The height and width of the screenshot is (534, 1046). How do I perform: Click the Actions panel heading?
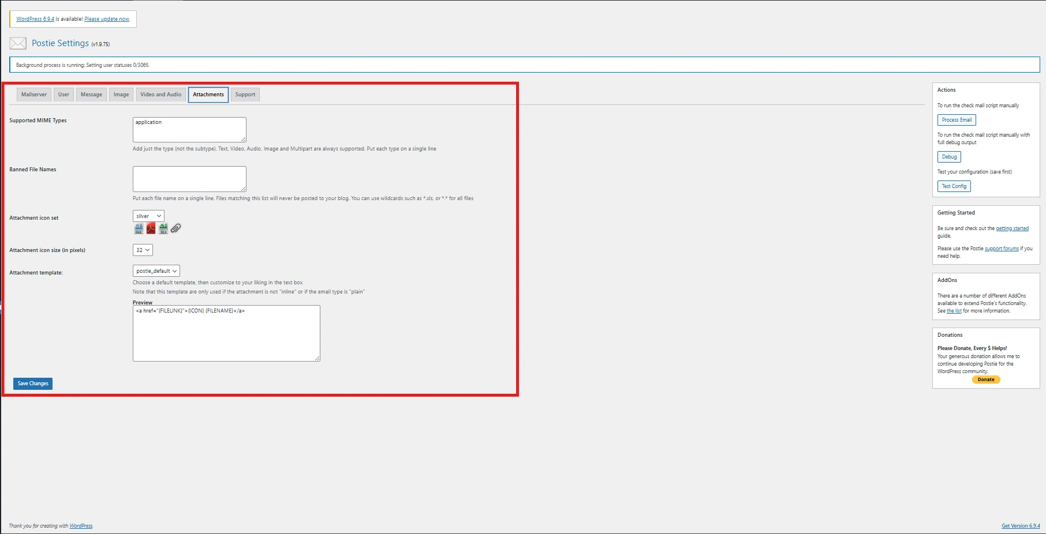(x=947, y=90)
